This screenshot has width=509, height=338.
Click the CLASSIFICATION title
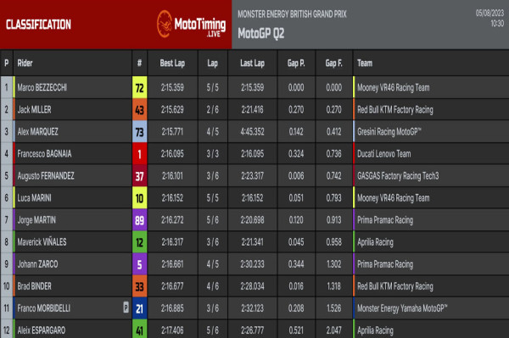click(38, 25)
